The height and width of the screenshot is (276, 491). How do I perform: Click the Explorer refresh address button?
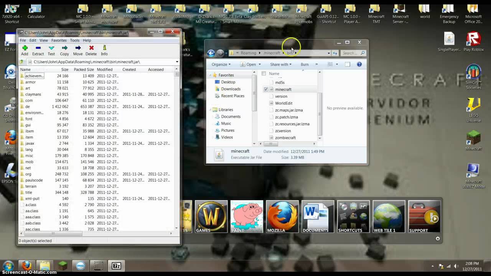pos(335,53)
